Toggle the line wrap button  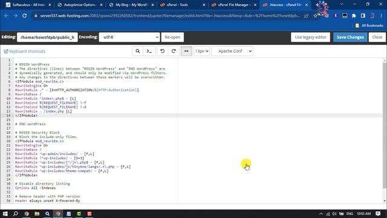click(186, 51)
